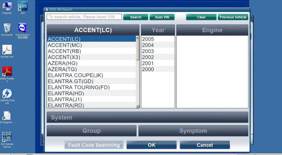
Task: Click the model list scrollbar thumb
Action: pyautogui.click(x=138, y=50)
